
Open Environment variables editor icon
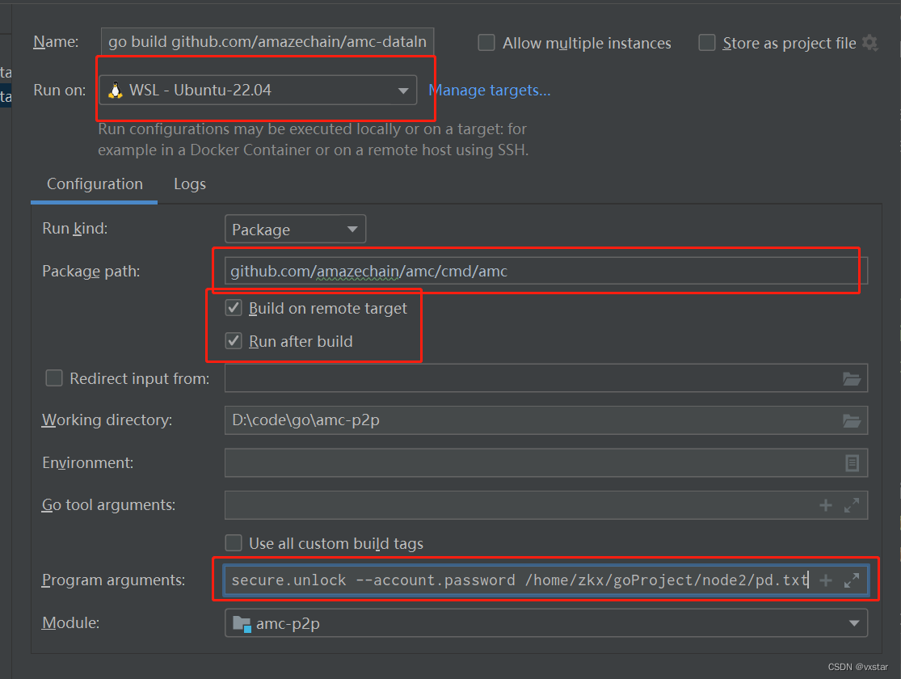(x=852, y=463)
